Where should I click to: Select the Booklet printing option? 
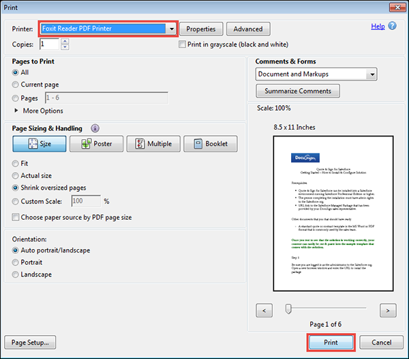211,143
